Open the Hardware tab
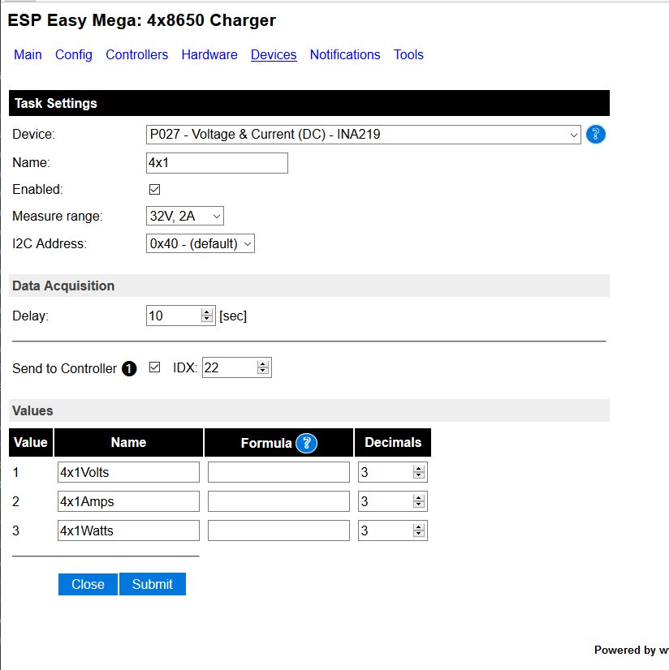The height and width of the screenshot is (670, 669). (209, 54)
